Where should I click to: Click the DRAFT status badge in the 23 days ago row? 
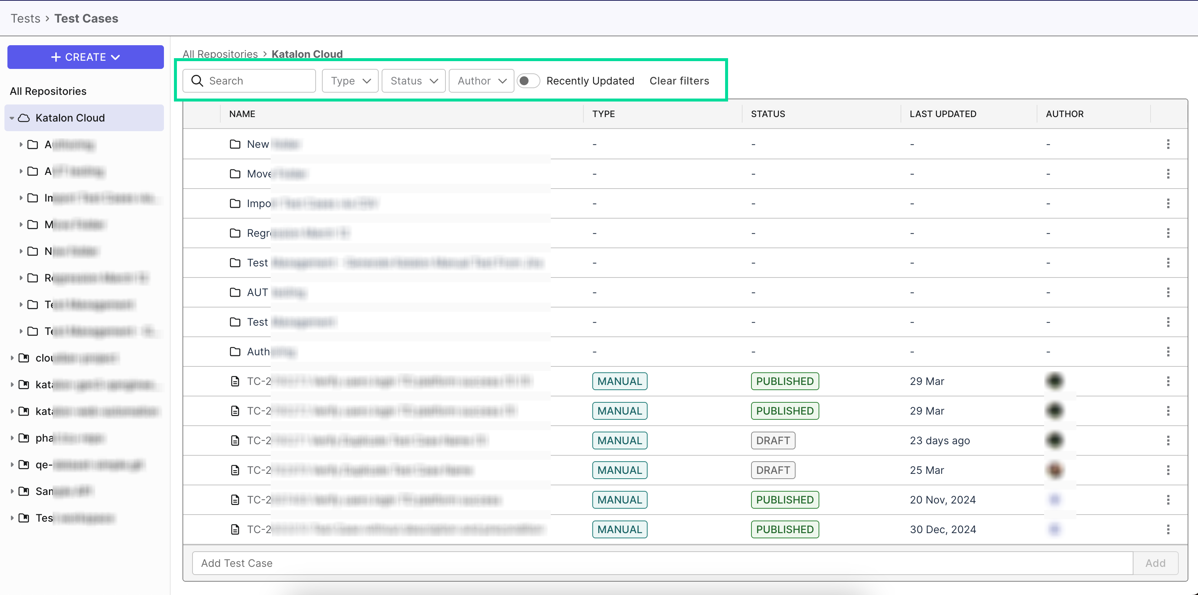(773, 441)
